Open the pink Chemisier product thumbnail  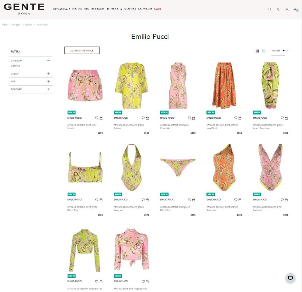178,85
